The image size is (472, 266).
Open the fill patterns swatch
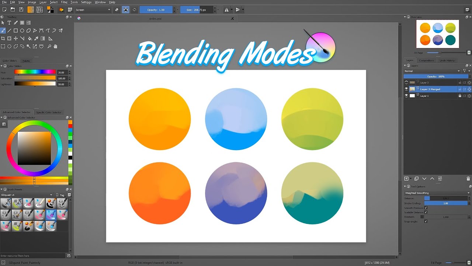tap(39, 10)
